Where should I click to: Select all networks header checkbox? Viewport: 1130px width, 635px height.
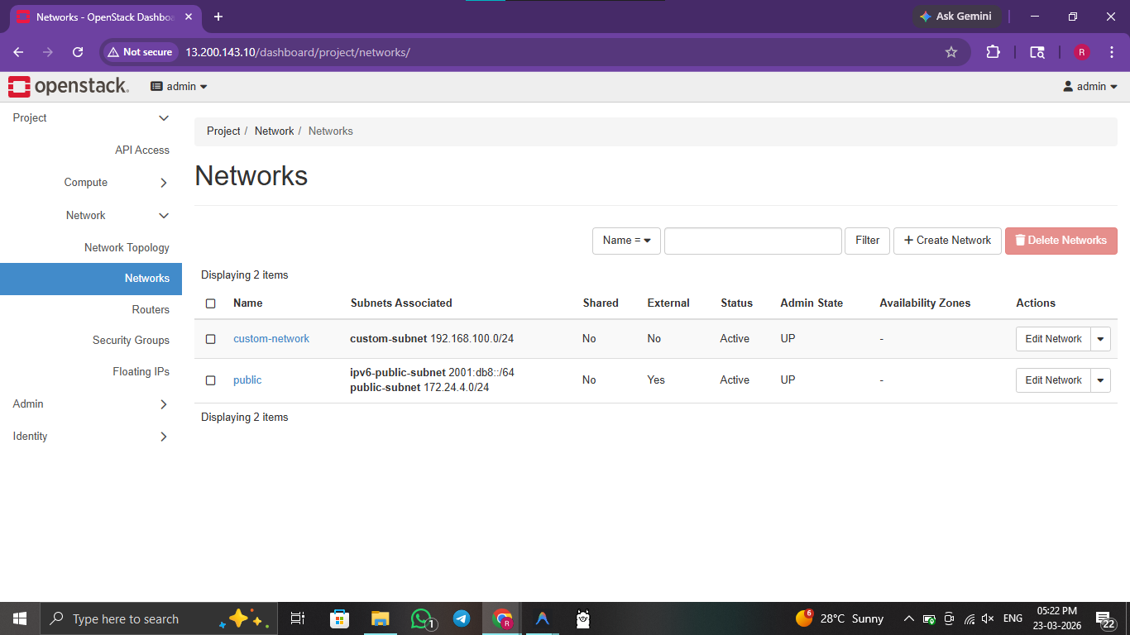(211, 303)
